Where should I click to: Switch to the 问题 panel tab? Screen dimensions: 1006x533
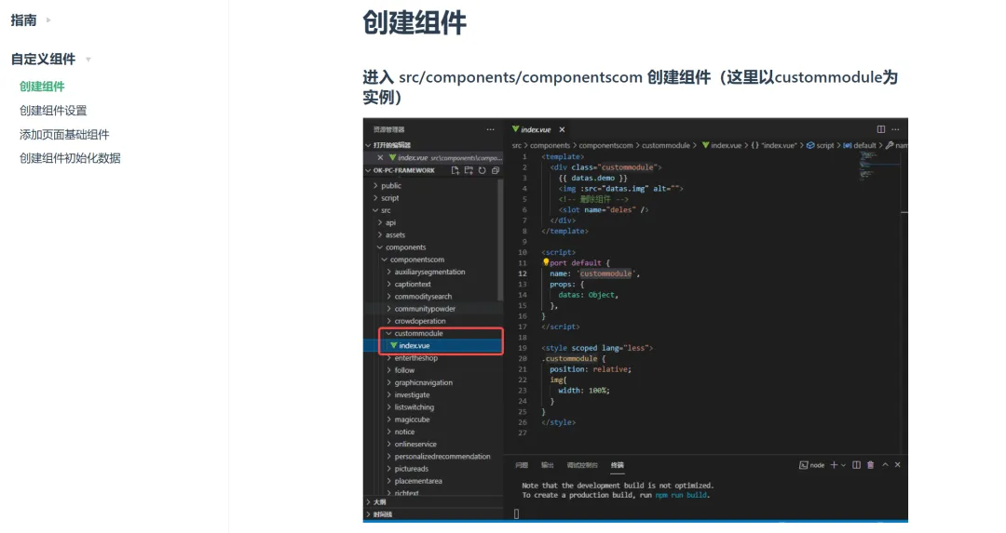pos(522,465)
